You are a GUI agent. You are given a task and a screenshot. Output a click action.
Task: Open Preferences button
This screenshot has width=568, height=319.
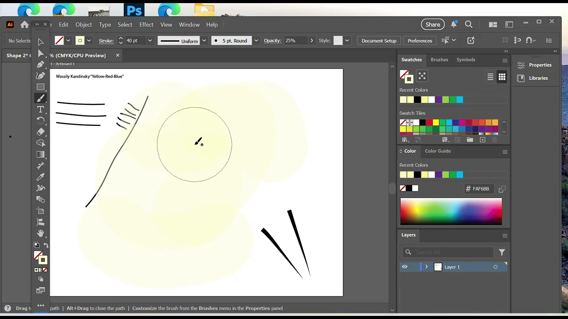pyautogui.click(x=420, y=41)
